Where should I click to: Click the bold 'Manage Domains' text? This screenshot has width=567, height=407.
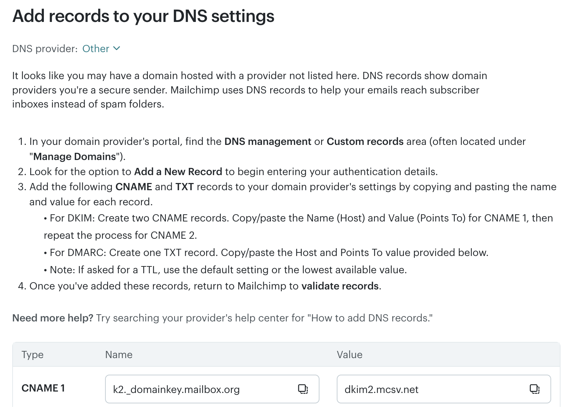click(x=74, y=157)
